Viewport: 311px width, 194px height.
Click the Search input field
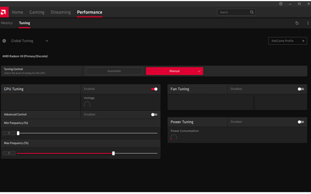[x=236, y=12]
